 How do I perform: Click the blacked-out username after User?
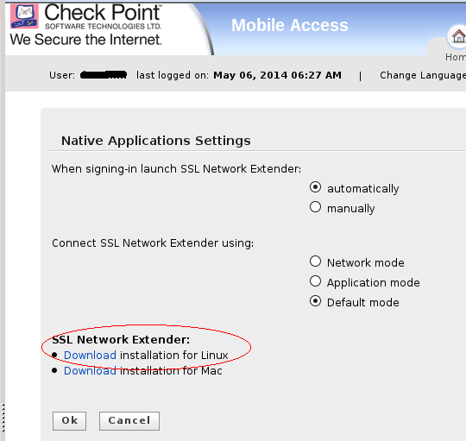(104, 75)
